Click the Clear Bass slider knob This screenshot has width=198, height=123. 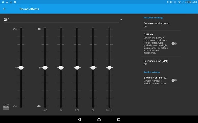(21, 68)
